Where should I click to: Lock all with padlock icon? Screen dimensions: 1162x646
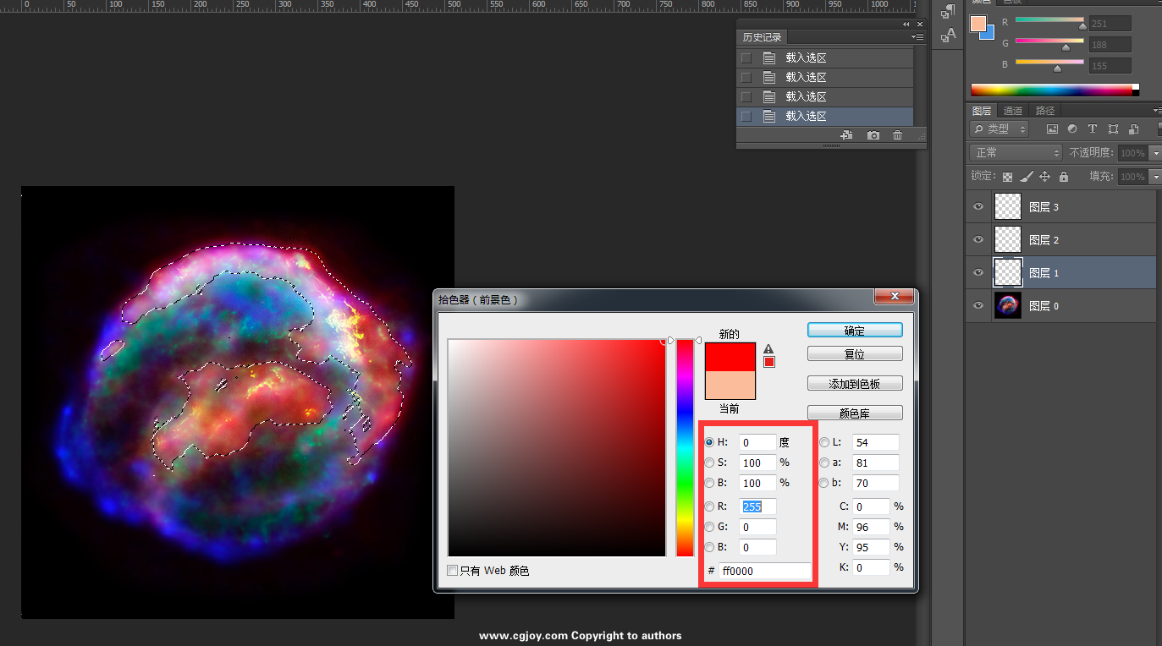(1064, 177)
